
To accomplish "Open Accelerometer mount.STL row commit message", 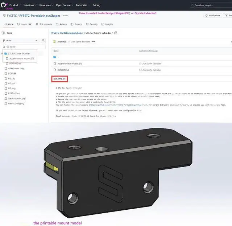I will (x=150, y=63).
